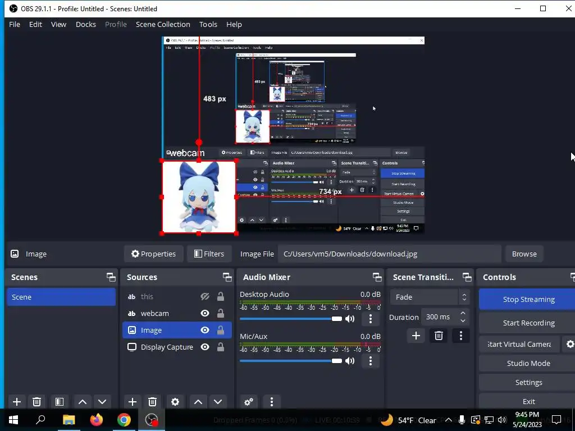Increase transition Duration with the up arrow

tap(463, 313)
